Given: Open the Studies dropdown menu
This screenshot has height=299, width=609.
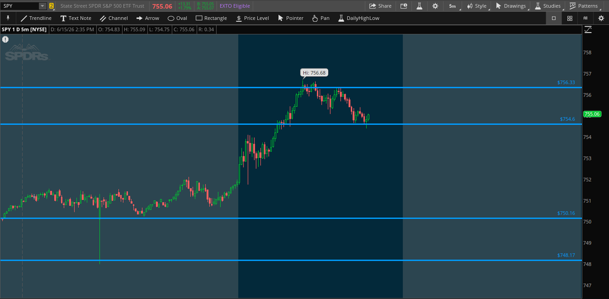Looking at the screenshot, I should (548, 6).
